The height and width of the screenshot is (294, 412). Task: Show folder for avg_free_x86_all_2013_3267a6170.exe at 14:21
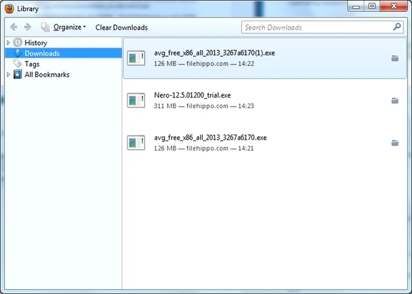coord(395,143)
